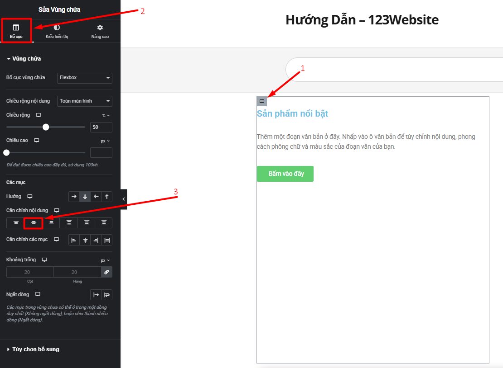This screenshot has height=368, width=503.
Task: Open Chiều rộng nội dung dropdown
Action: coord(85,101)
